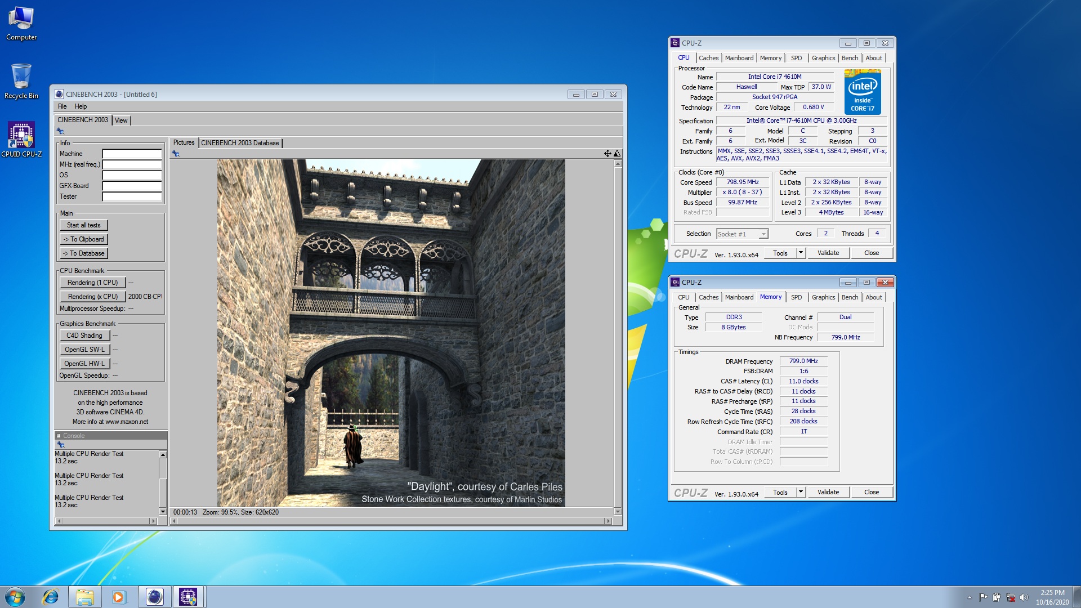
Task: Select About tab in bottom CPU-Z window
Action: 874,297
